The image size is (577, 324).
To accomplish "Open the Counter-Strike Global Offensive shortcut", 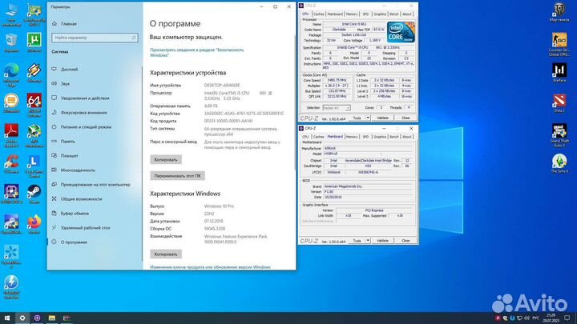I will [x=559, y=44].
